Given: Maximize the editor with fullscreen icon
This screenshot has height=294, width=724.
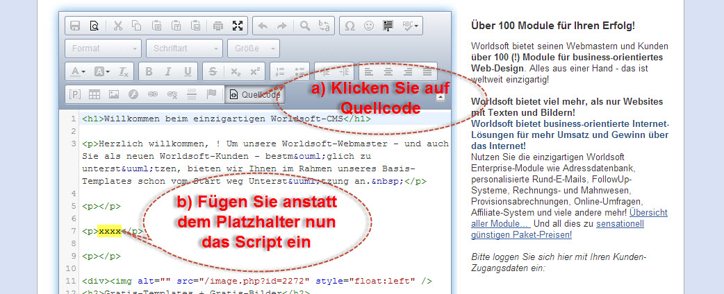Looking at the screenshot, I should click(238, 26).
